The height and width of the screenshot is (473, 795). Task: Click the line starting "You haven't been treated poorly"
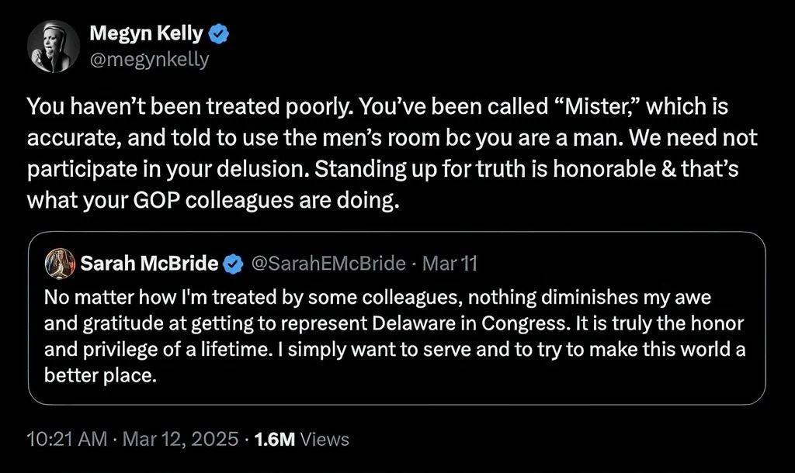click(x=377, y=109)
